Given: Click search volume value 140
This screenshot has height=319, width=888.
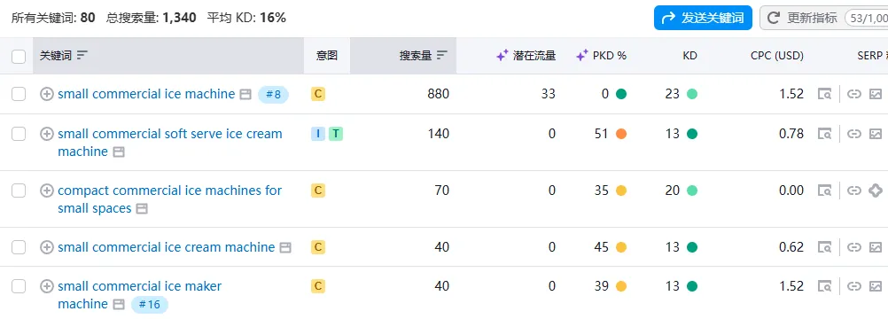Looking at the screenshot, I should (x=439, y=134).
